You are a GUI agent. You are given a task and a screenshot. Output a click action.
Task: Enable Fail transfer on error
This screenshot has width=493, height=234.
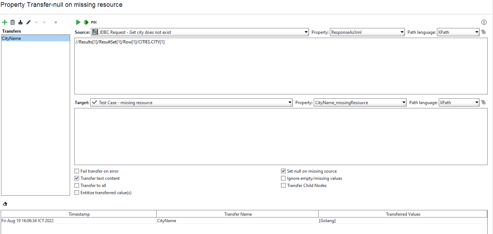click(x=77, y=171)
